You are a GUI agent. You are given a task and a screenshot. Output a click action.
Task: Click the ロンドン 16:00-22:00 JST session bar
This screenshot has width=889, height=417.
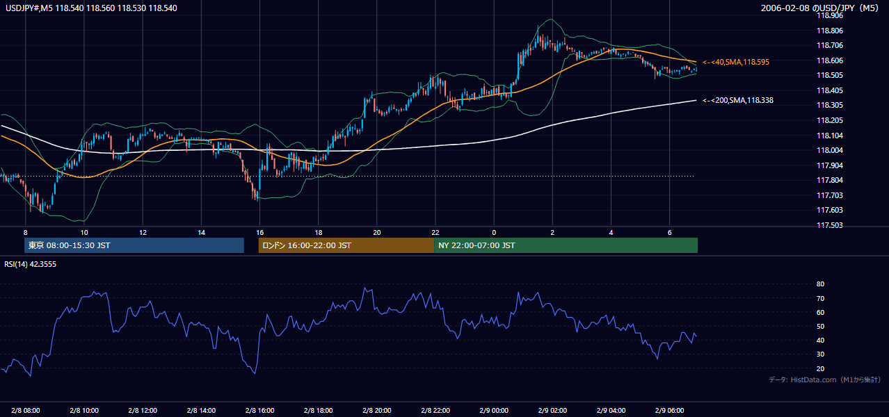(x=346, y=245)
